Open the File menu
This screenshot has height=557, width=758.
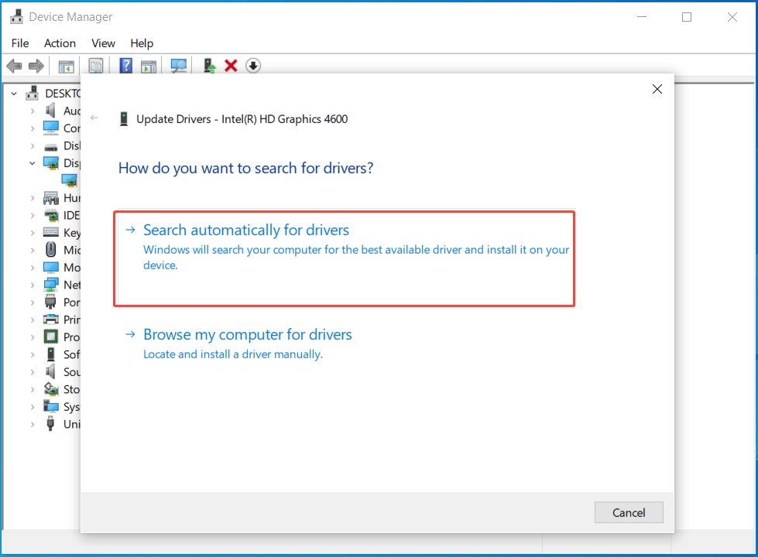pos(19,43)
